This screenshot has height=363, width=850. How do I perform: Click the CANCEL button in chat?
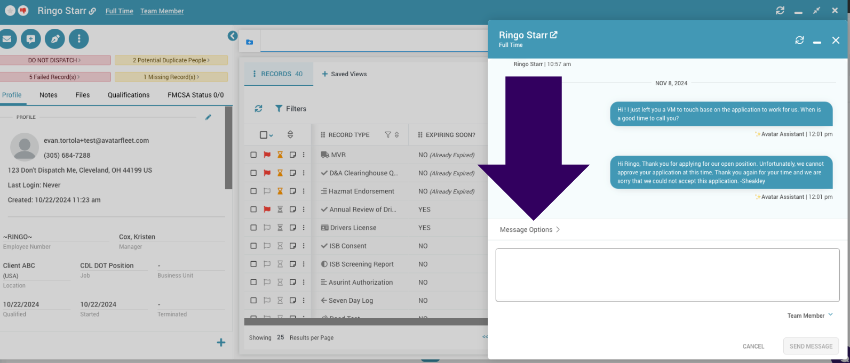pyautogui.click(x=753, y=346)
